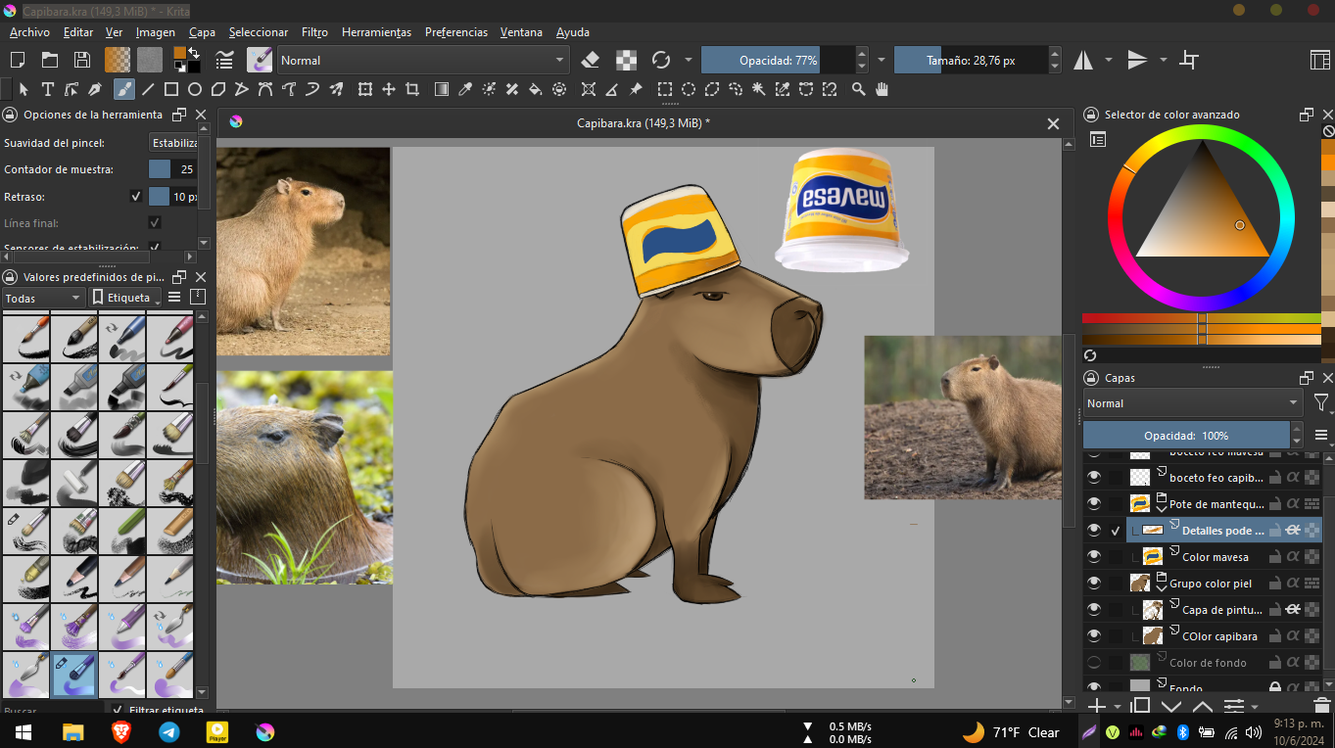1335x748 pixels.
Task: Select the Ellipse shape tool
Action: pos(195,89)
